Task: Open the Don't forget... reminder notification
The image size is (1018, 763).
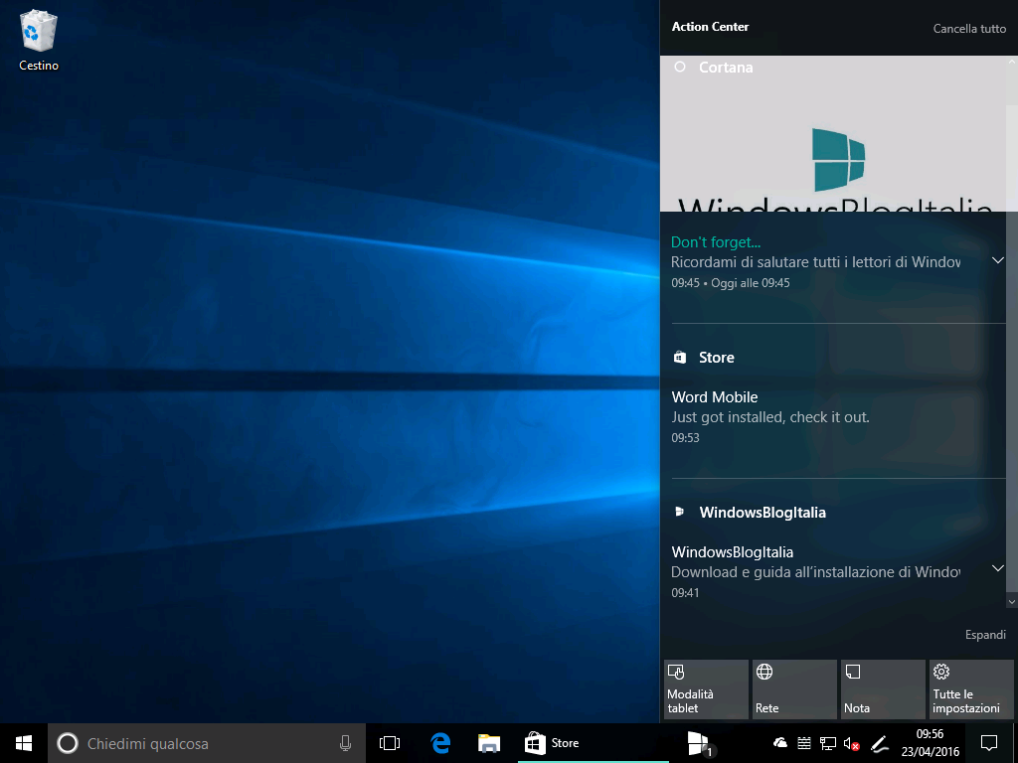Action: point(816,262)
